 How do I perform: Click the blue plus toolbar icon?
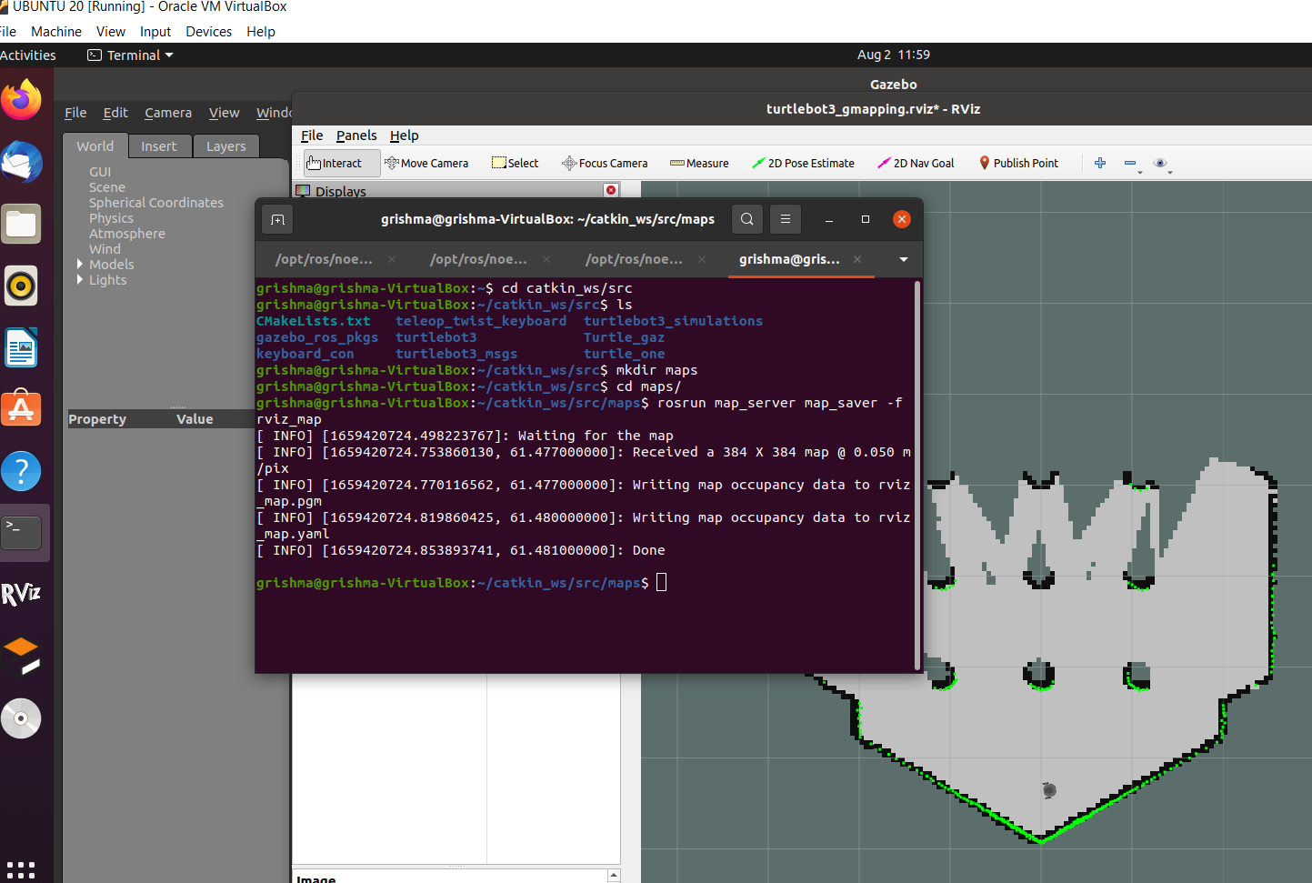pyautogui.click(x=1100, y=164)
